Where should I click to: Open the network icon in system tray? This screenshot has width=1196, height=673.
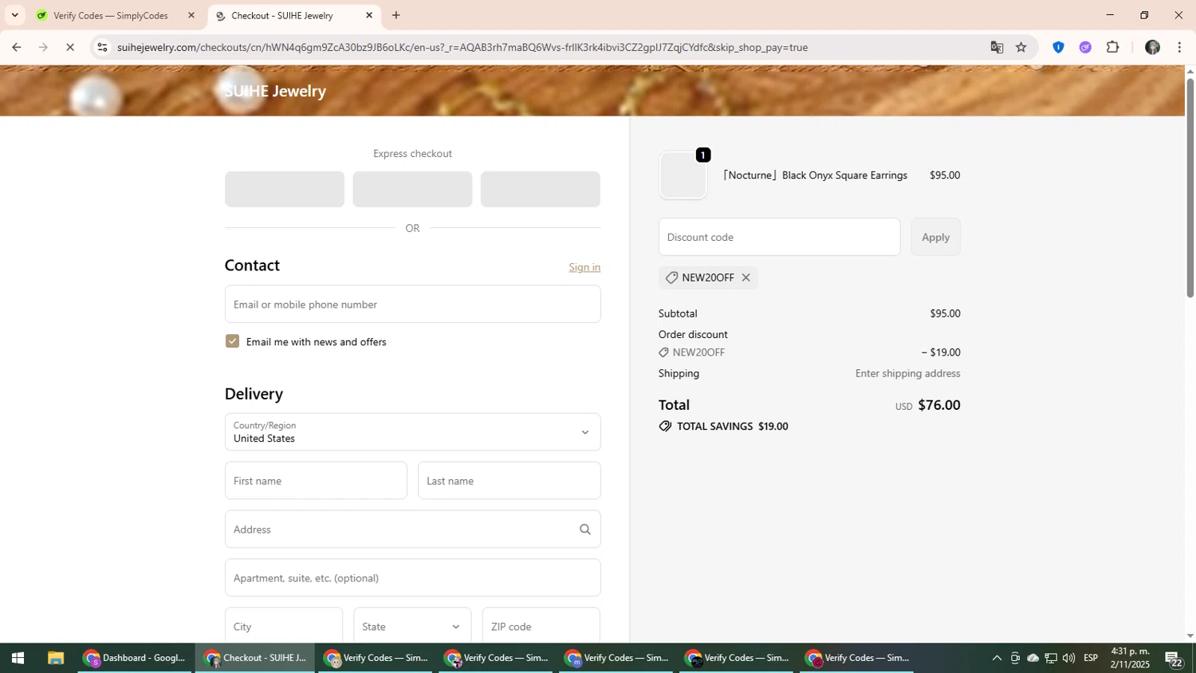coord(1051,659)
